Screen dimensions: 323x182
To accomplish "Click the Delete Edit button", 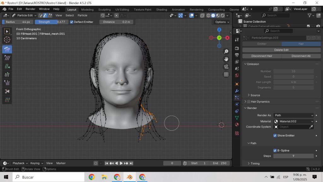I will pyautogui.click(x=281, y=50).
